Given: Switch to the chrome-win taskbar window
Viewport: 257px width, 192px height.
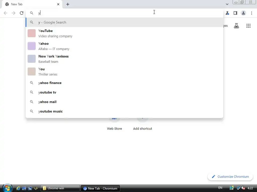Looking at the screenshot, I should click(x=60, y=188).
